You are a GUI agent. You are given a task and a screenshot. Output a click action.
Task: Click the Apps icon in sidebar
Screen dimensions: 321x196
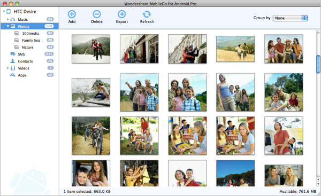click(x=13, y=75)
